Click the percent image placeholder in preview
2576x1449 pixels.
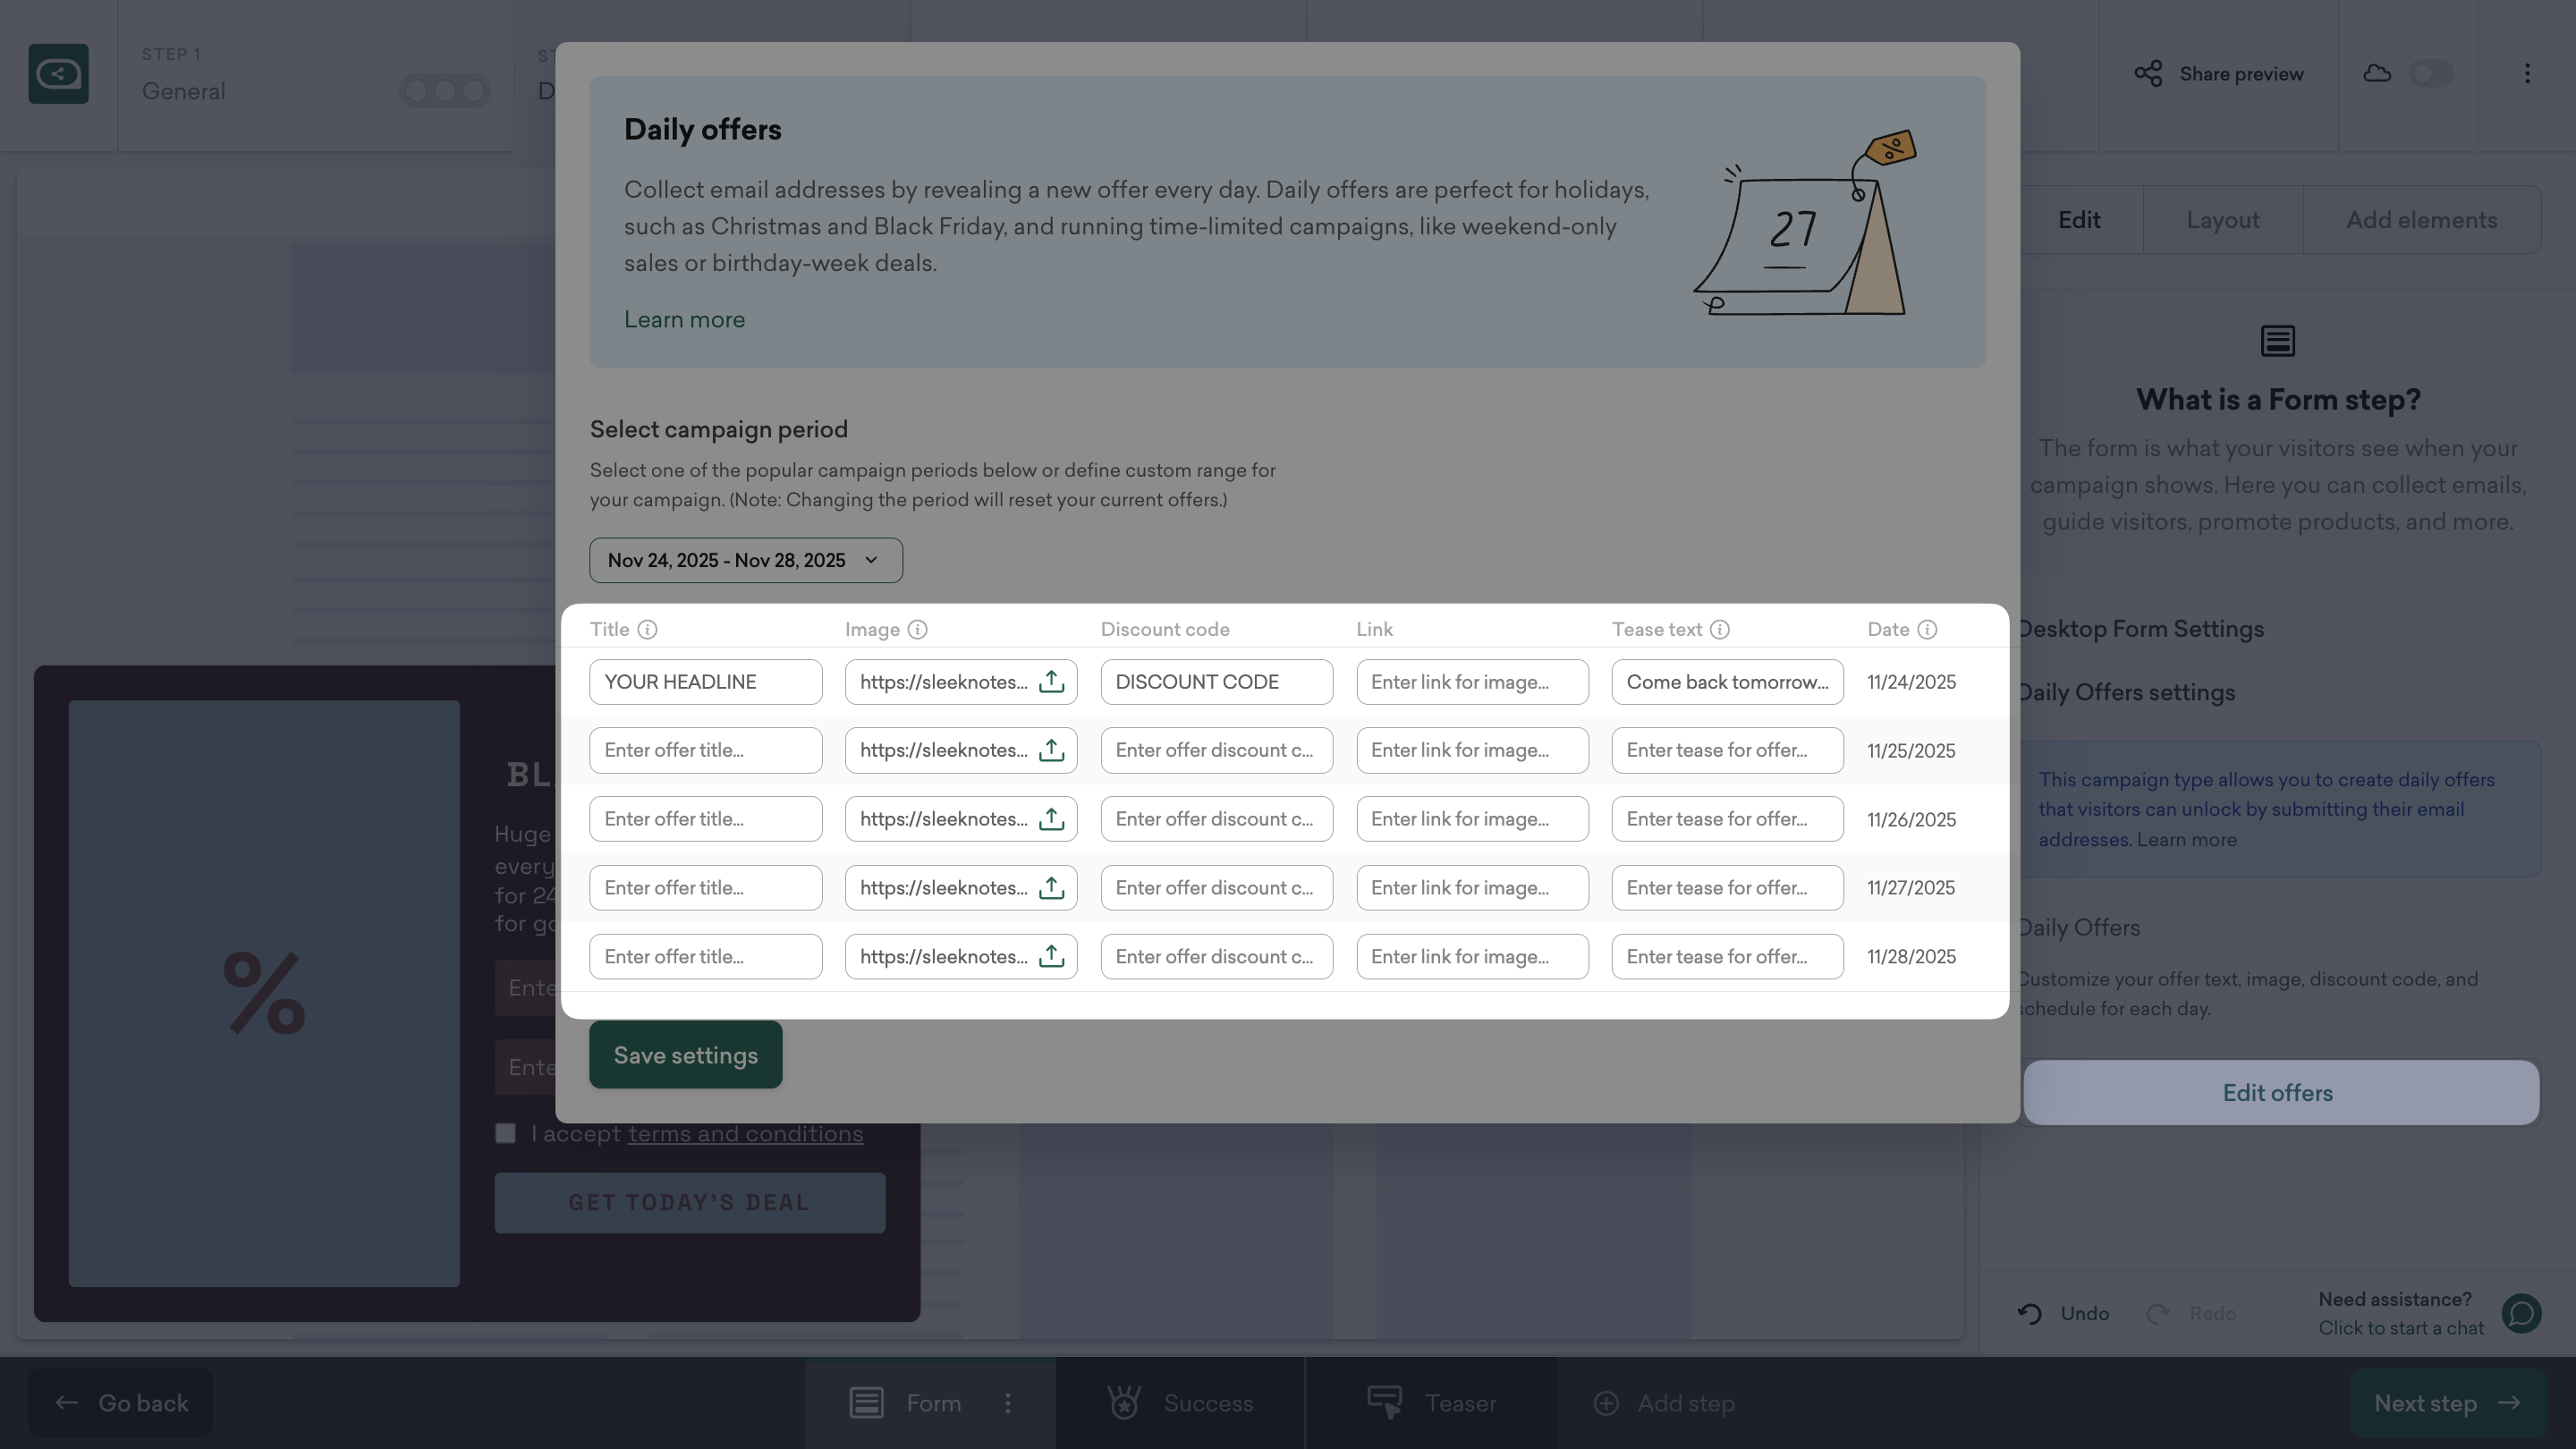click(x=264, y=993)
